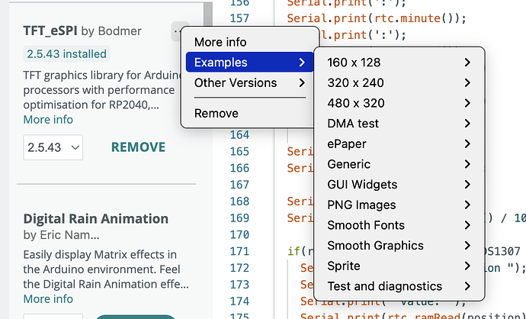Viewport: 526px width, 319px height.
Task: Open More info link under TFT_eSPI
Action: [48, 119]
